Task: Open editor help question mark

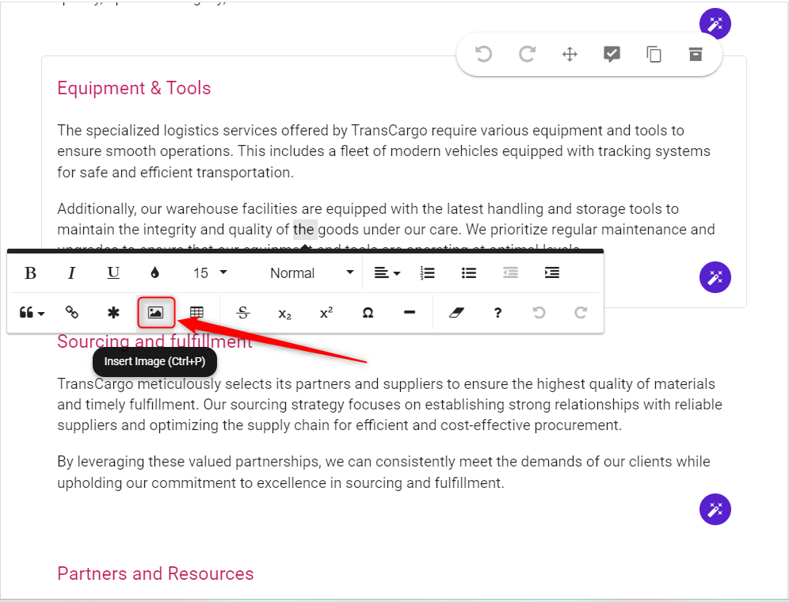Action: tap(497, 313)
